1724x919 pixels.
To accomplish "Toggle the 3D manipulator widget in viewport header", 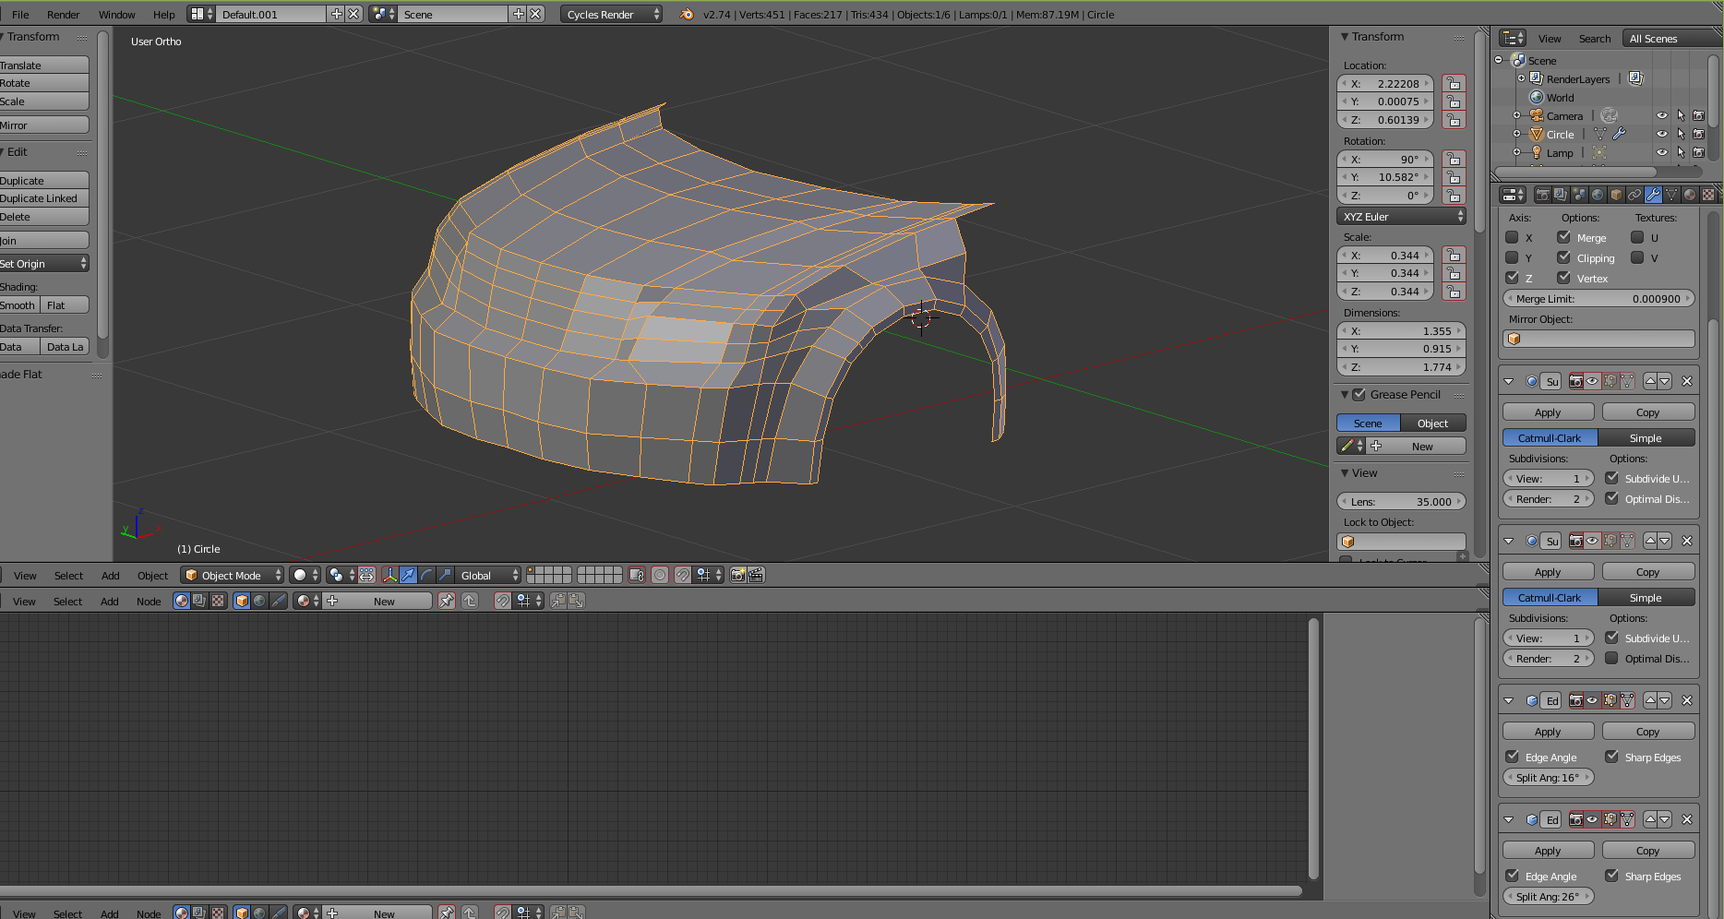I will point(389,575).
